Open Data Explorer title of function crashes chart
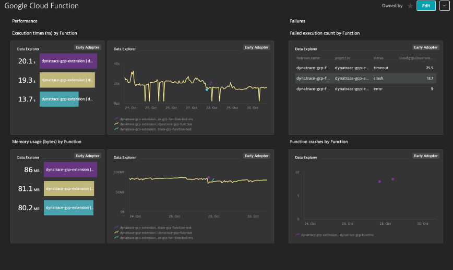This screenshot has width=453, height=270. pos(306,158)
